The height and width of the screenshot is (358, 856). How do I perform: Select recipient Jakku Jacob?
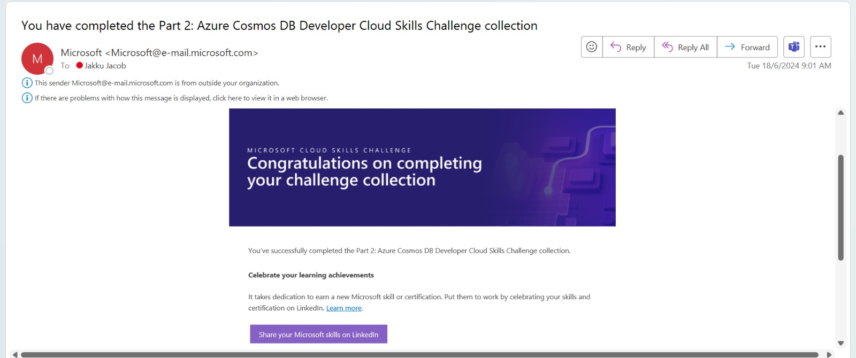(105, 66)
